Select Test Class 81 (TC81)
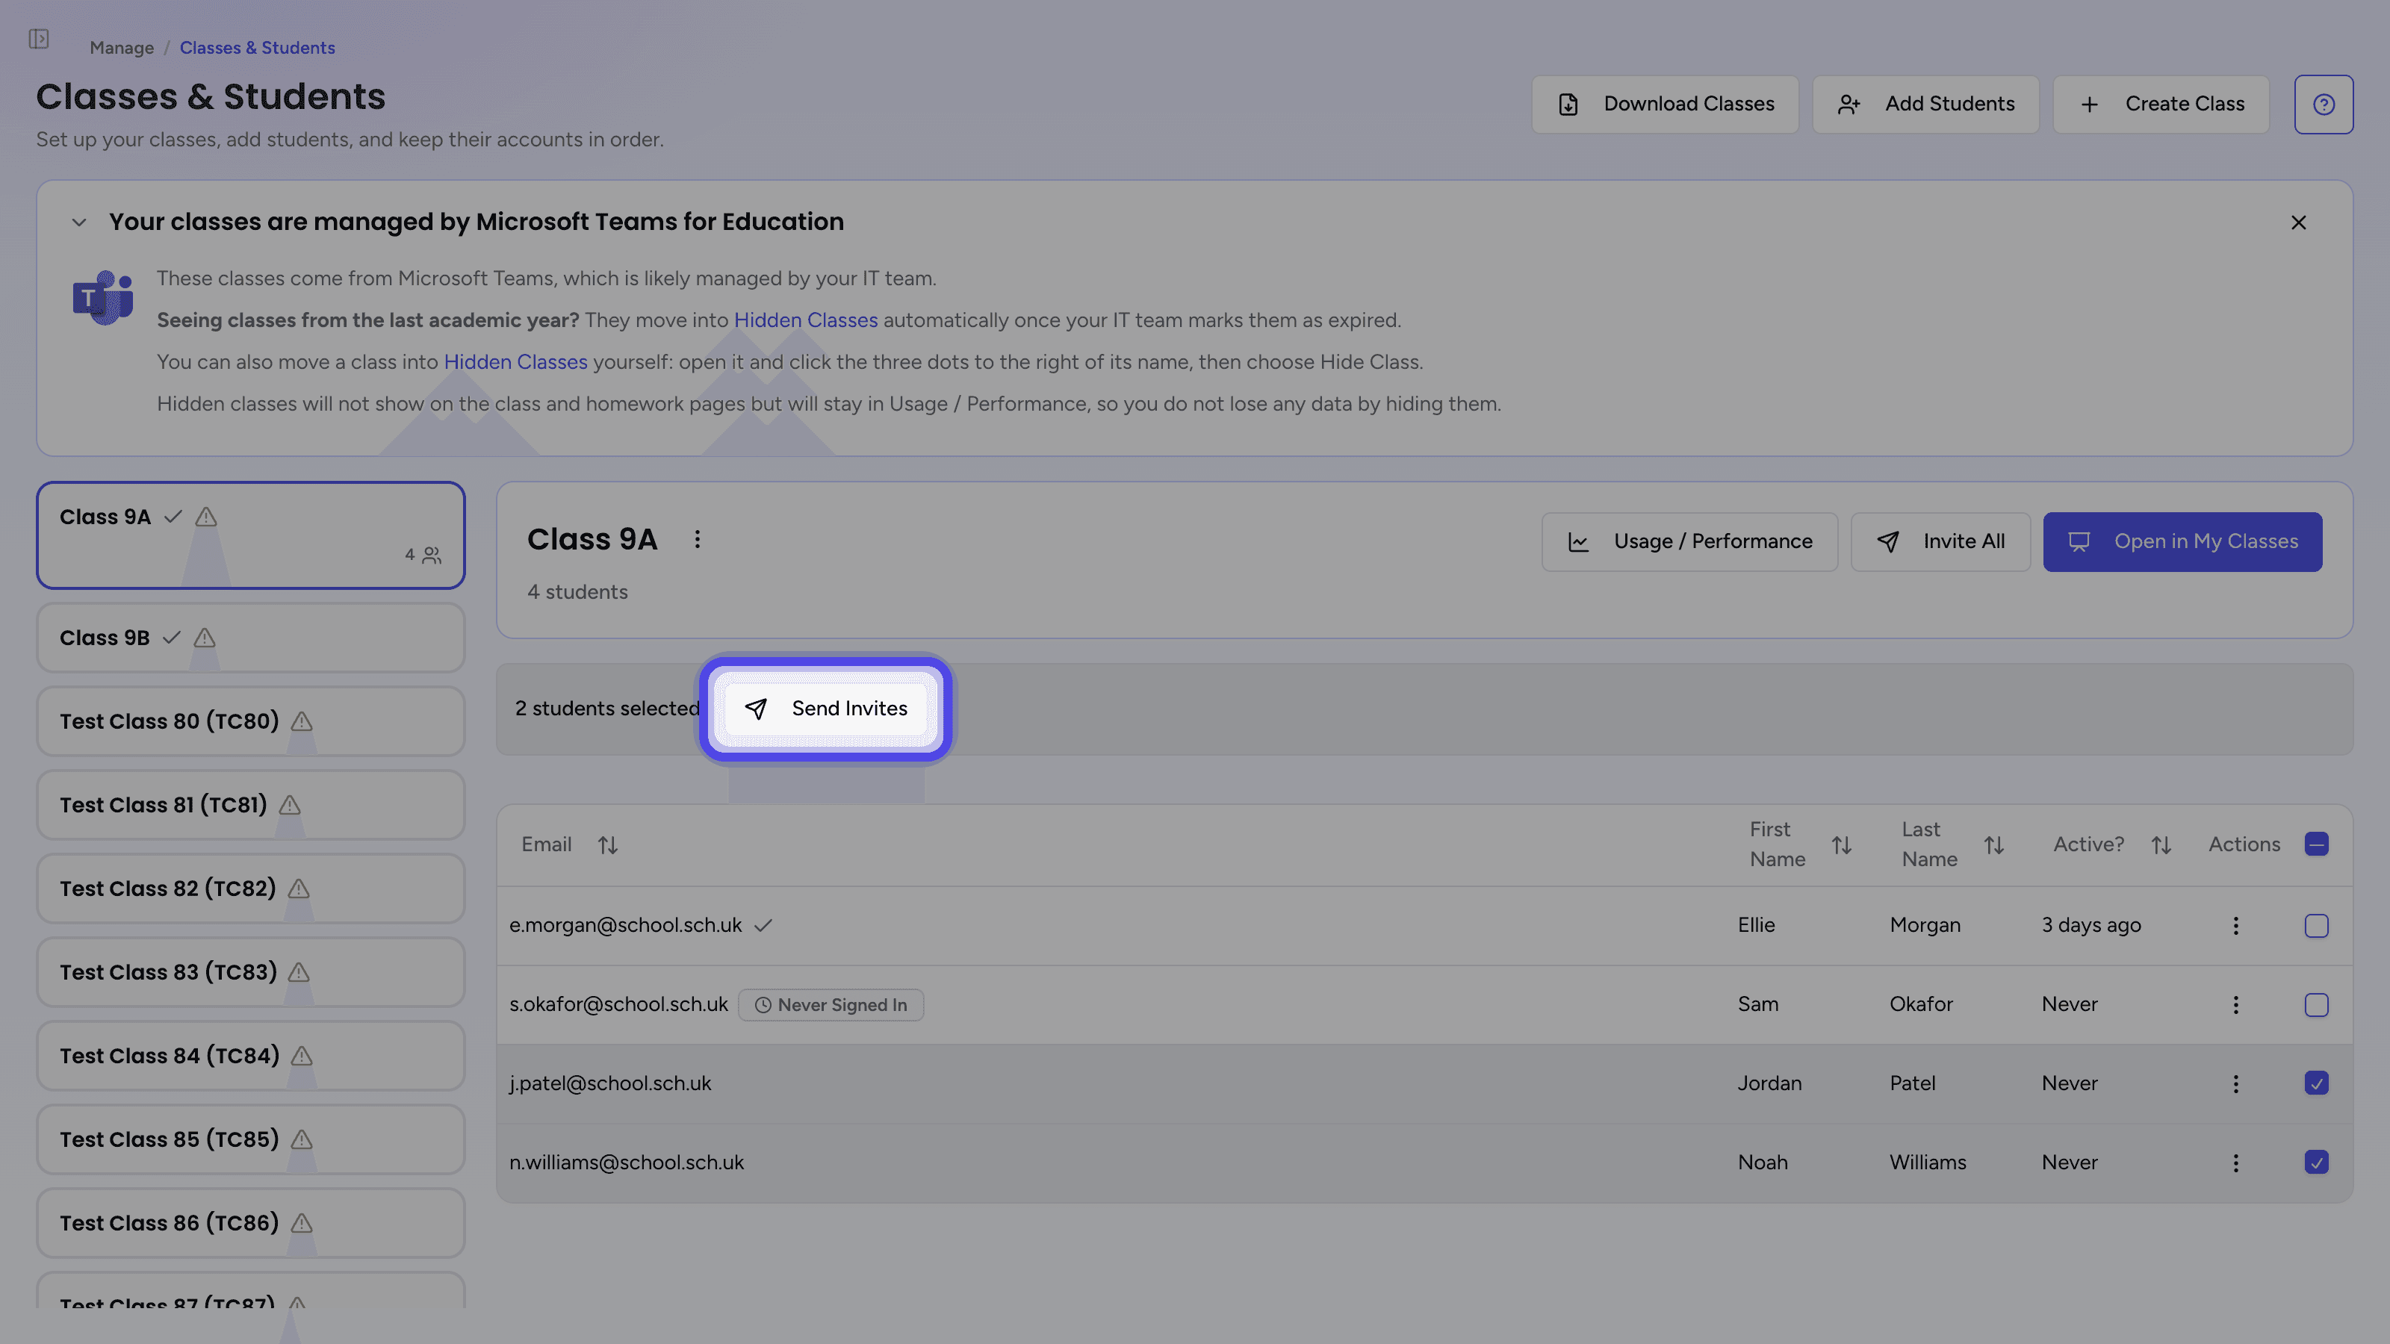This screenshot has height=1344, width=2390. pyautogui.click(x=250, y=805)
